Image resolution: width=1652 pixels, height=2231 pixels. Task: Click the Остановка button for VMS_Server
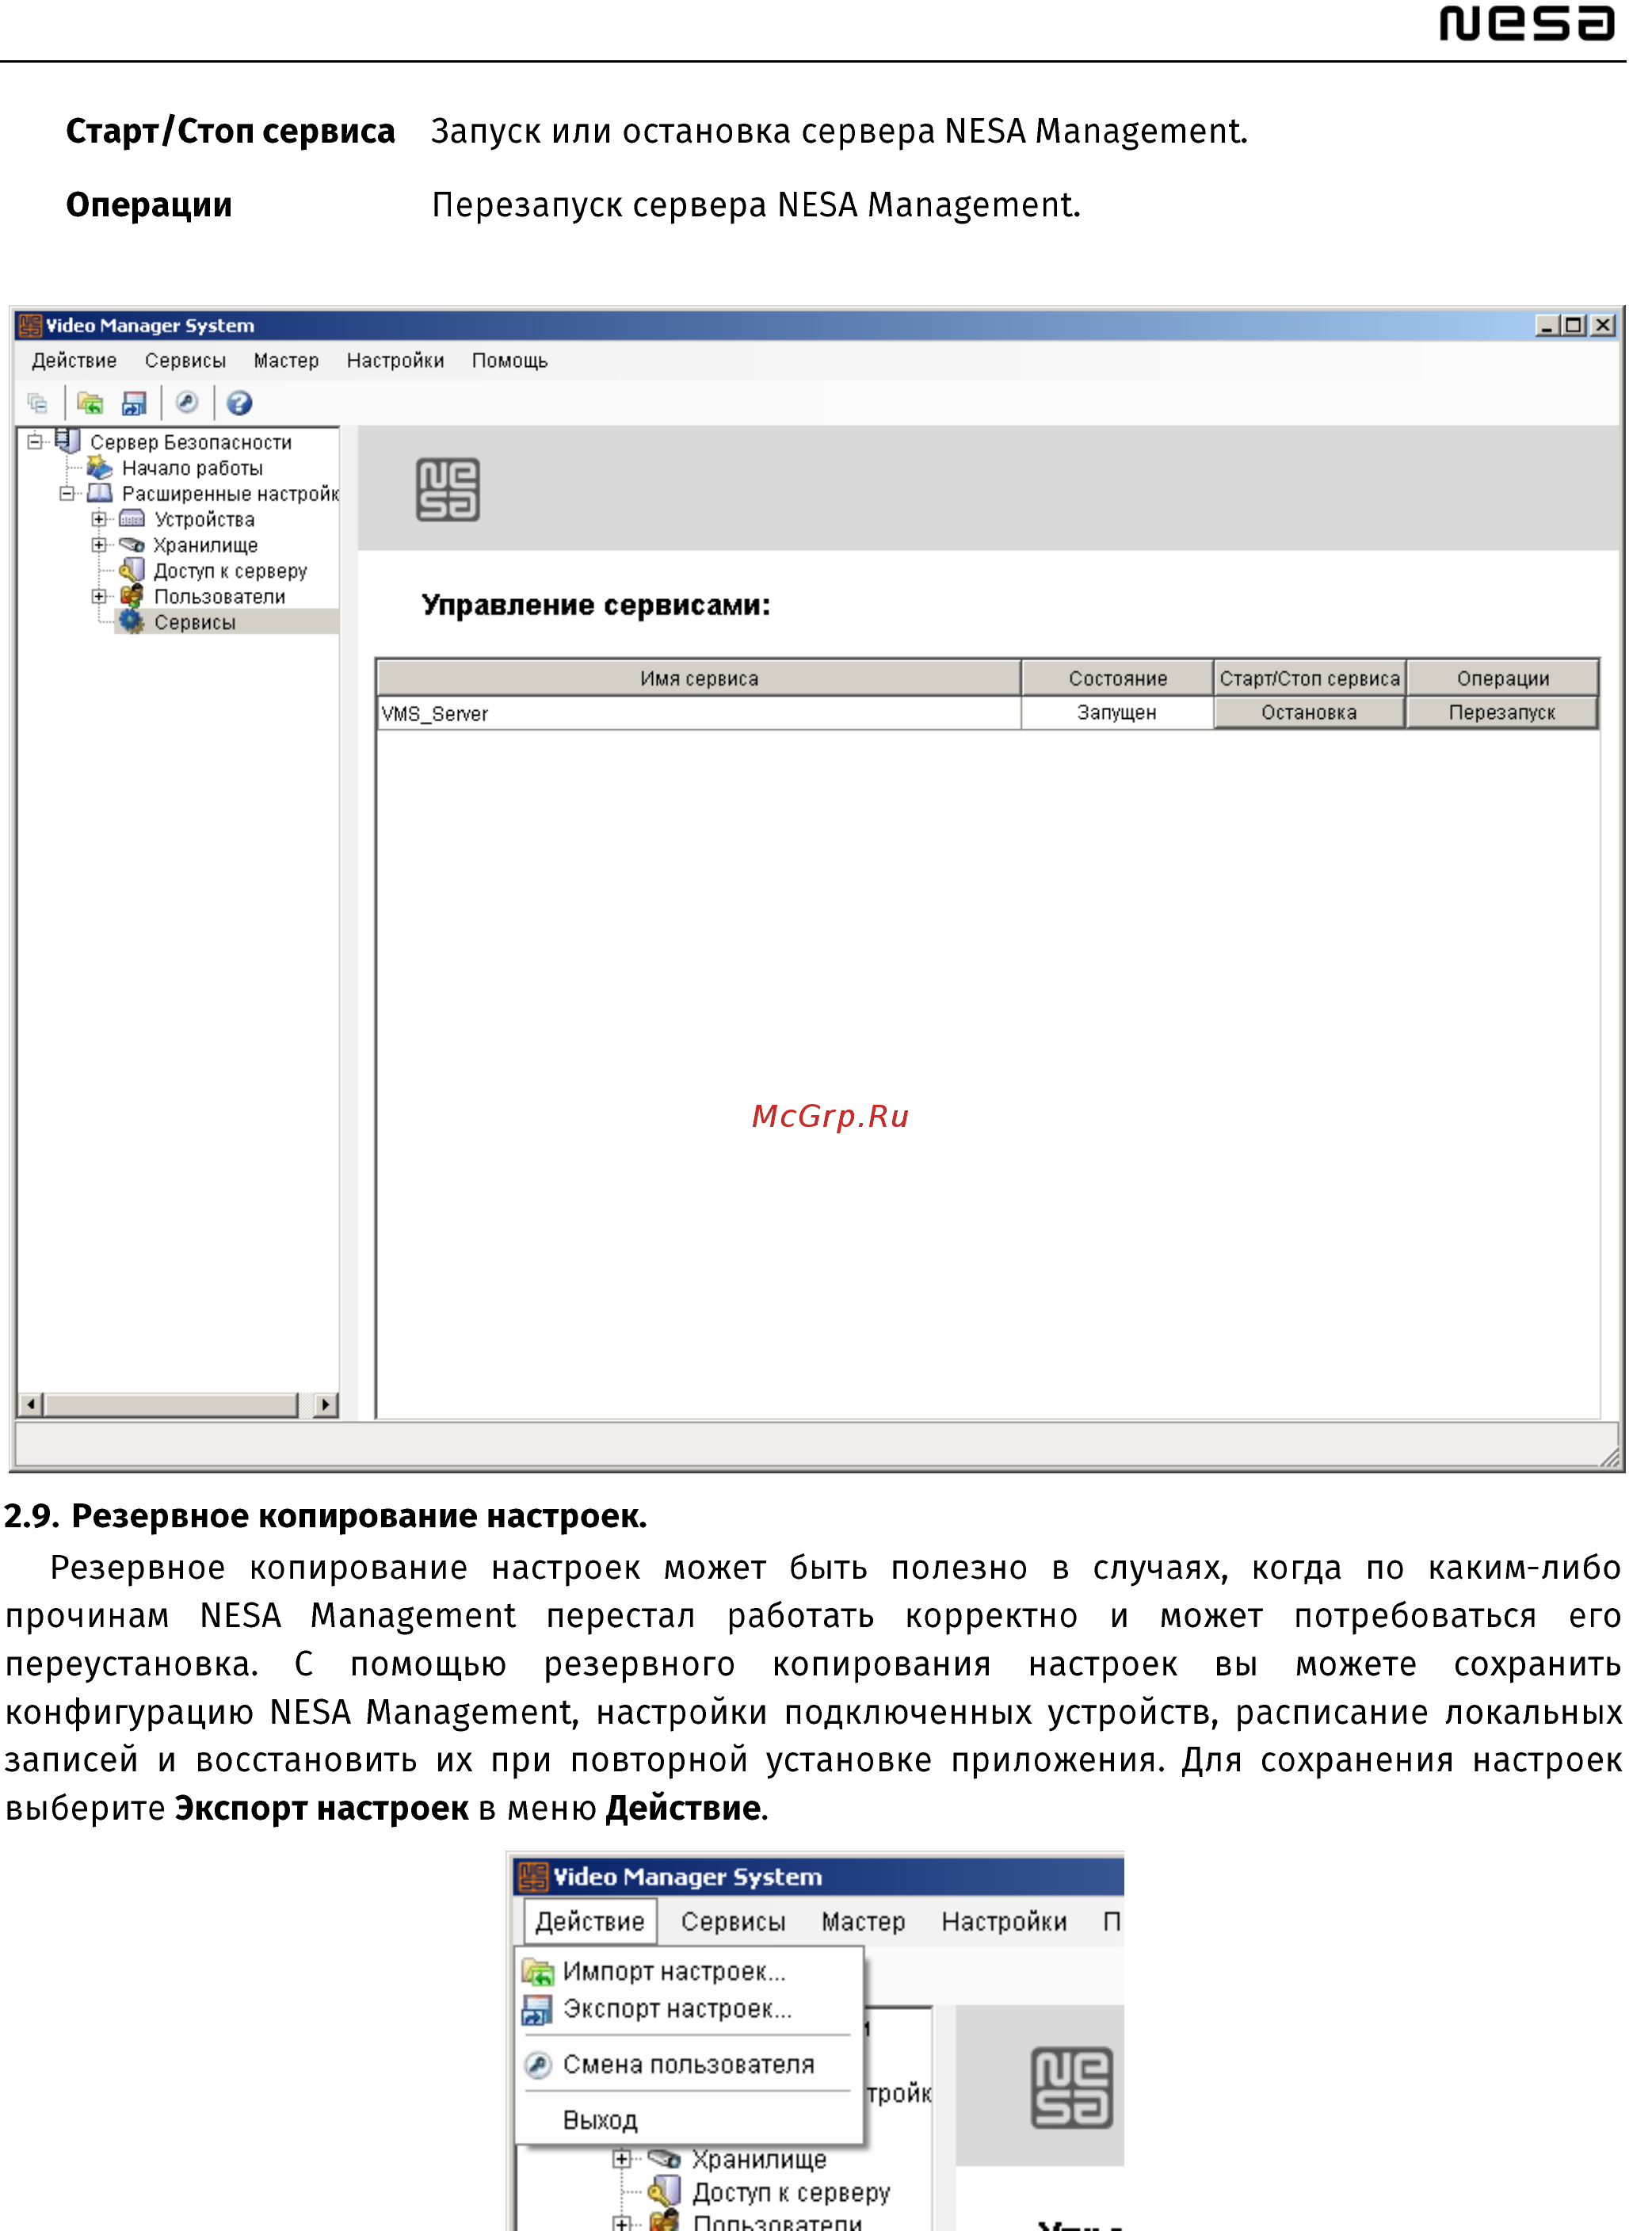tap(1309, 712)
